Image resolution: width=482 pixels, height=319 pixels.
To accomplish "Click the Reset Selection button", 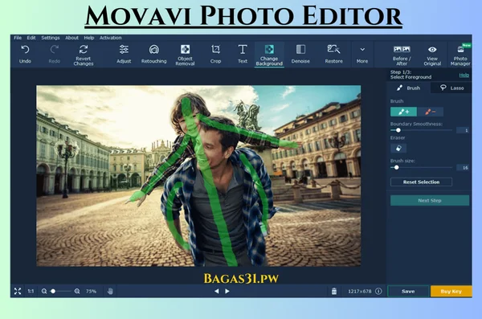I will [421, 182].
